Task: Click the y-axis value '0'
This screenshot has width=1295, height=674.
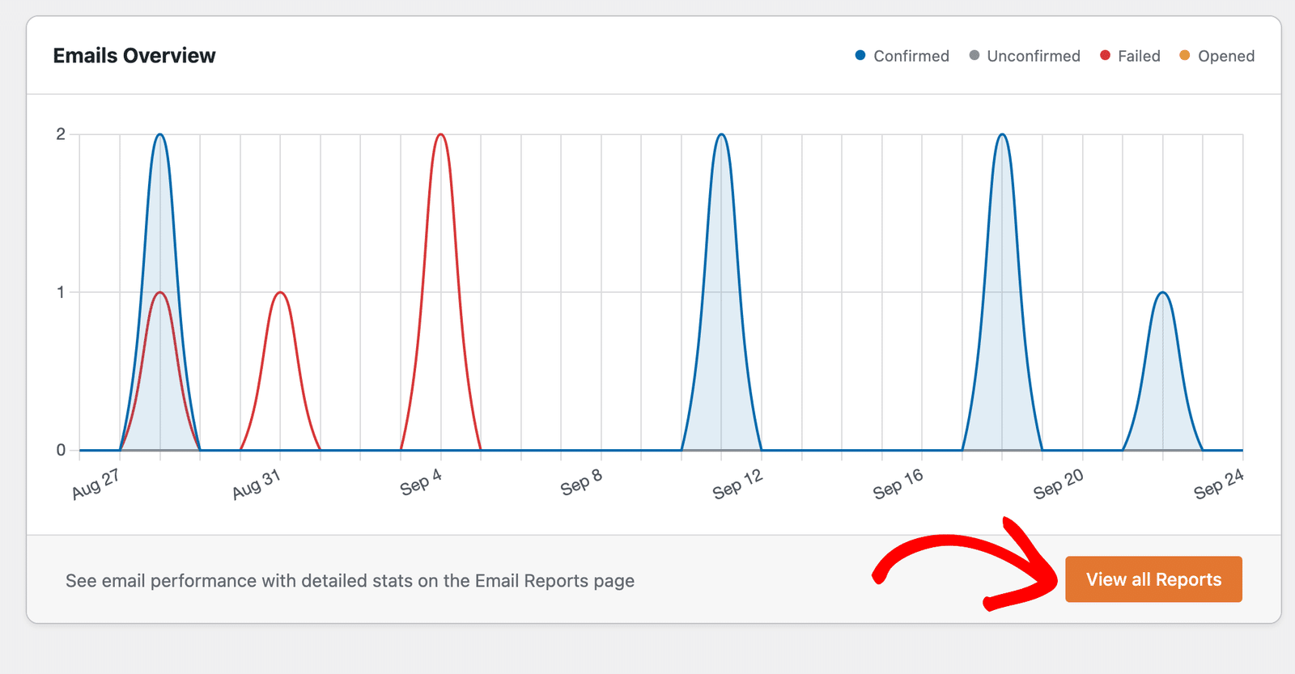Action: (61, 450)
